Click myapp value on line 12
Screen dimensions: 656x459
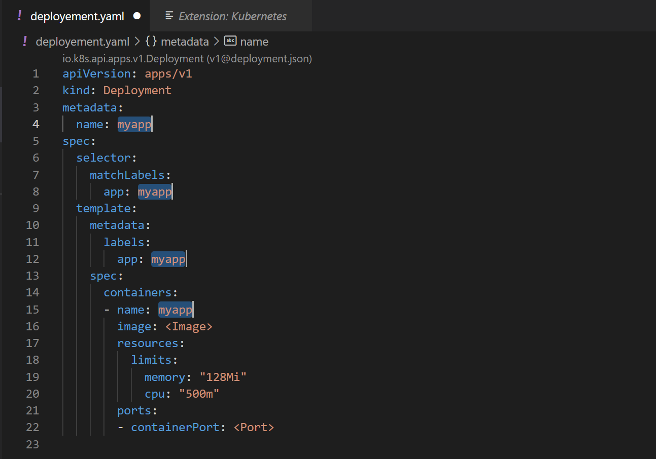click(x=168, y=259)
